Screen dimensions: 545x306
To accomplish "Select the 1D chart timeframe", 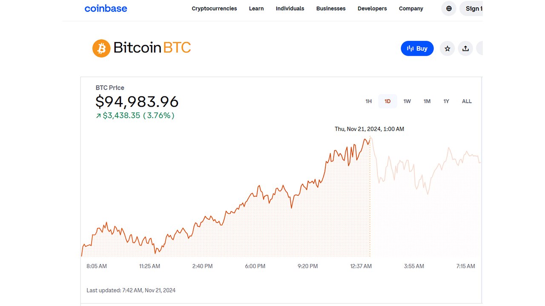I will 387,101.
